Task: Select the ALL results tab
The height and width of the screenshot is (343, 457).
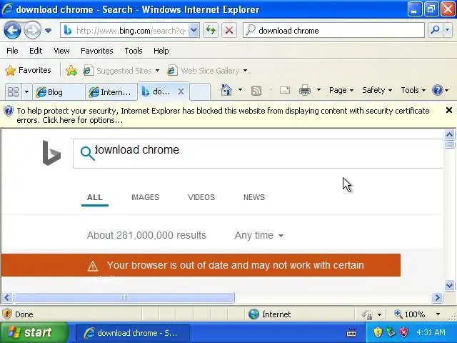Action: click(95, 197)
